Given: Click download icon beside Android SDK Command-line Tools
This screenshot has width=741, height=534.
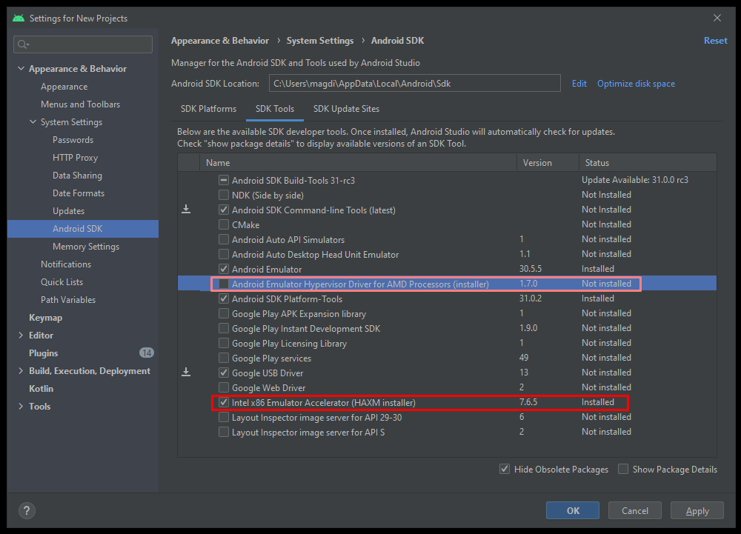Looking at the screenshot, I should (x=186, y=209).
